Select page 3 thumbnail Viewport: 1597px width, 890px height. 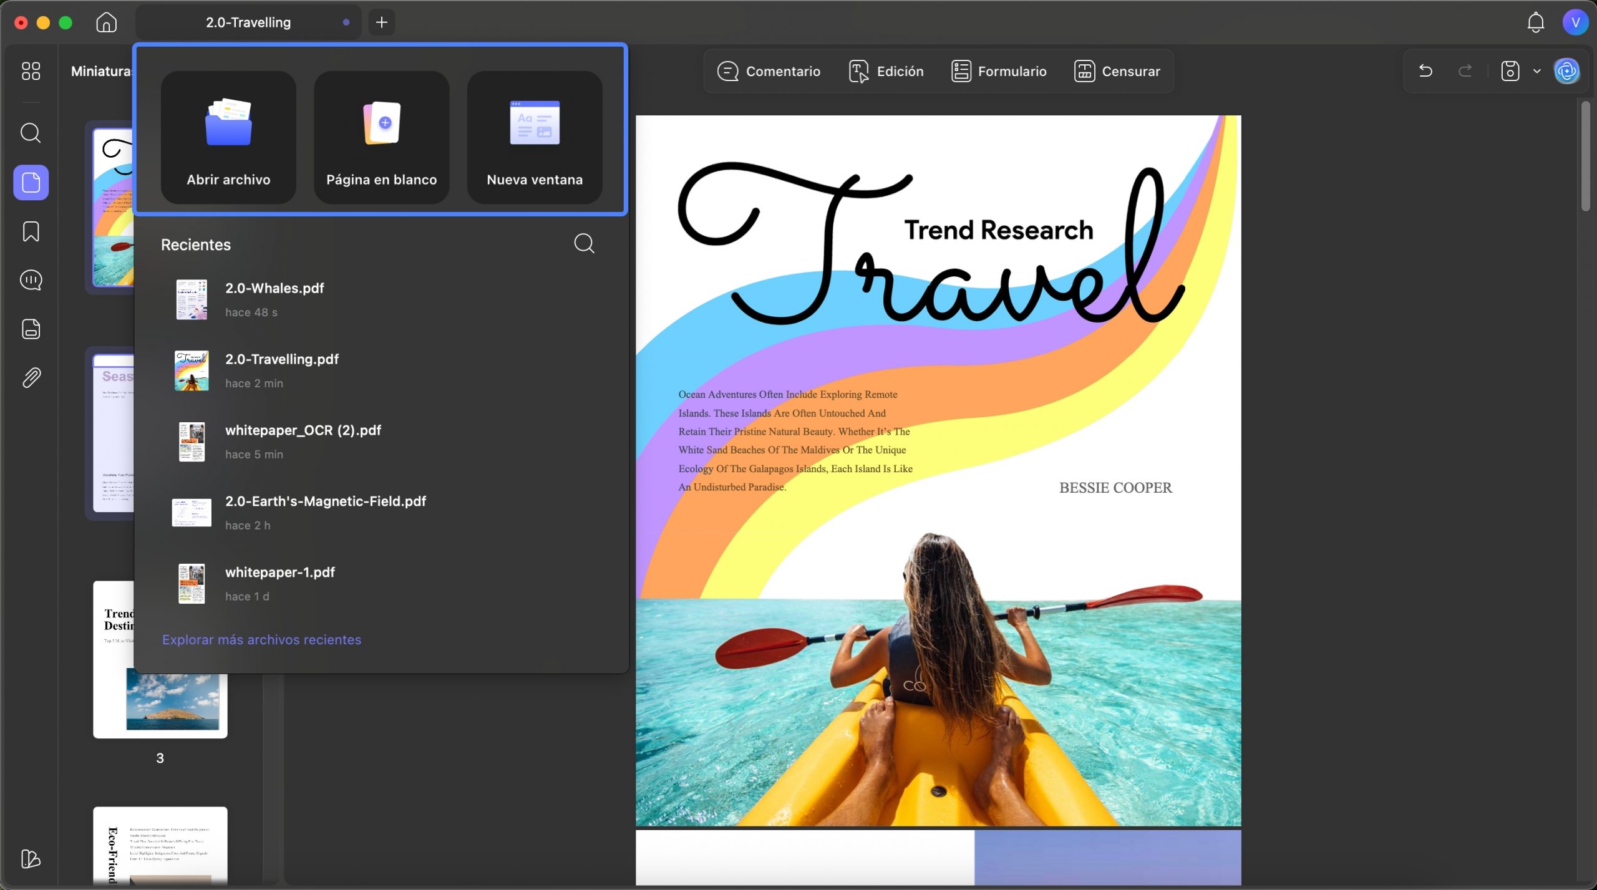point(160,659)
